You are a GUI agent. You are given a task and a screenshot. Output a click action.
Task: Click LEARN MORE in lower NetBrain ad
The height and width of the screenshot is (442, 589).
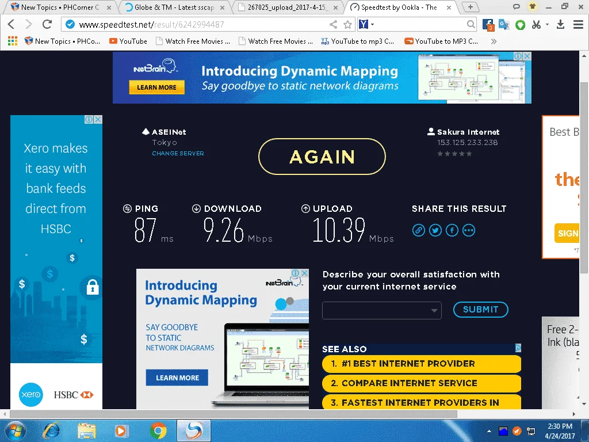point(177,378)
